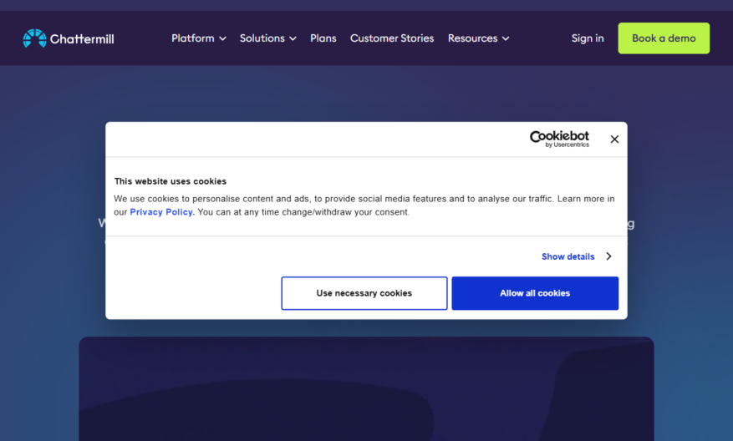Screen dimensions: 733x441
Task: Accept with Allow all cookies
Action: click(x=535, y=293)
